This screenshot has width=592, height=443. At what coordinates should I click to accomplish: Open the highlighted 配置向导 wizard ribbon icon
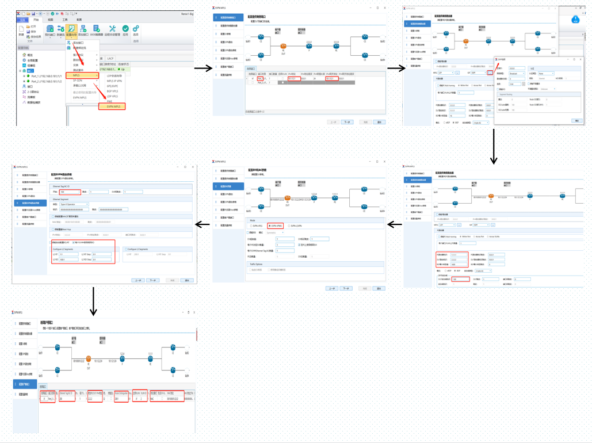click(x=71, y=29)
